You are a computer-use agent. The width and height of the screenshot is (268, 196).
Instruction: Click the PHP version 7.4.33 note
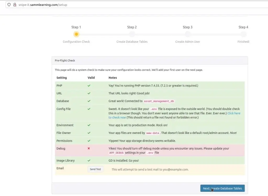tap(153, 86)
